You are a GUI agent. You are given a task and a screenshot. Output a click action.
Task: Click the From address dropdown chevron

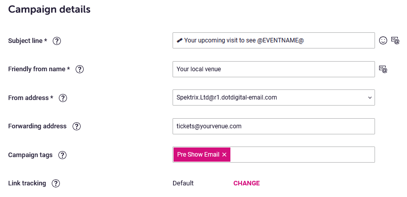pos(370,97)
